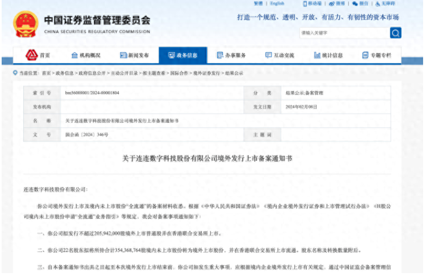Screen dimensions: 426x276
Task: Switch to 繁體 traditional Chinese
Action: pyautogui.click(x=258, y=4)
